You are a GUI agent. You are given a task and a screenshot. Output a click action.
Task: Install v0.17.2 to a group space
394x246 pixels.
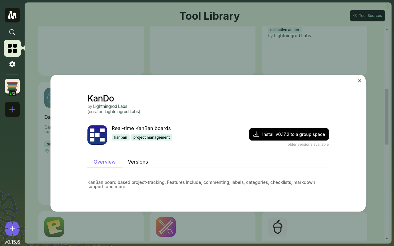[289, 134]
